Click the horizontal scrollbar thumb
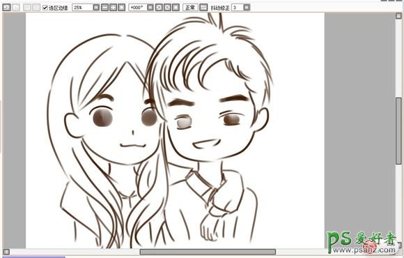 pos(208,252)
